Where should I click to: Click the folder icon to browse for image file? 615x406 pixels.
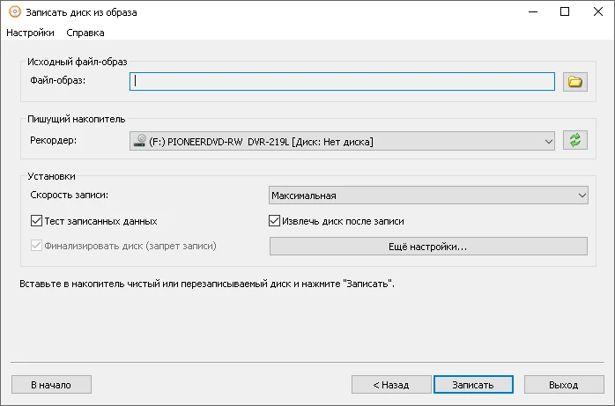point(575,82)
